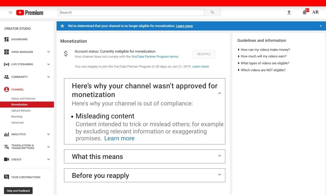Click the Creator Studio heading
Screen dimensions: 326x195
point(18,29)
